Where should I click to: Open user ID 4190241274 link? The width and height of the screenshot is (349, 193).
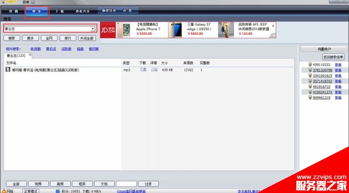(322, 92)
